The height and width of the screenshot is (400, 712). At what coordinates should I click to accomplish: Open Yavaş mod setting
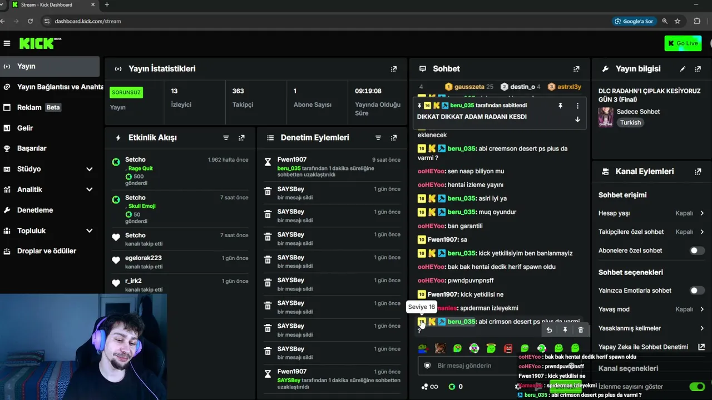coord(651,309)
